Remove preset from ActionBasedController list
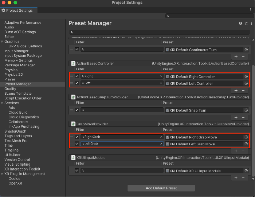The width and height of the screenshot is (255, 197). [243, 90]
